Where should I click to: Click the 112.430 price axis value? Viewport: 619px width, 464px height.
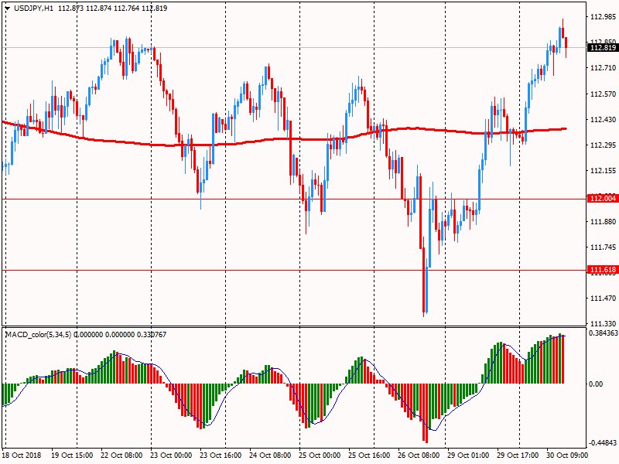tap(603, 120)
